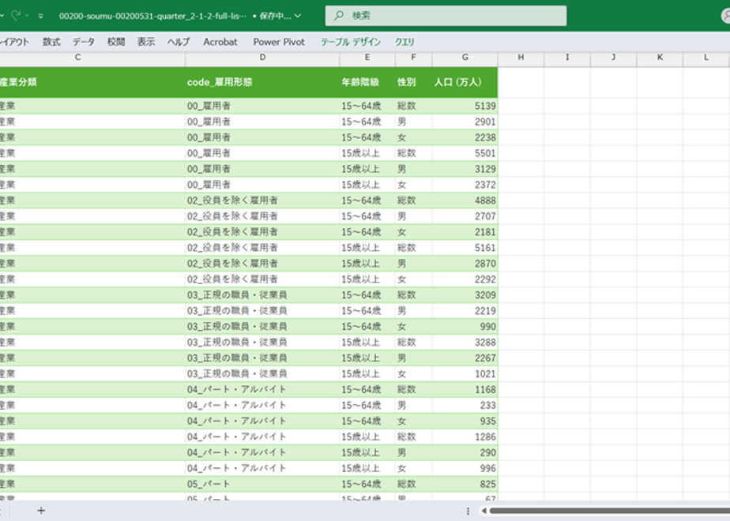Image resolution: width=730 pixels, height=521 pixels.
Task: Select the cell with value 825
Action: tap(465, 484)
